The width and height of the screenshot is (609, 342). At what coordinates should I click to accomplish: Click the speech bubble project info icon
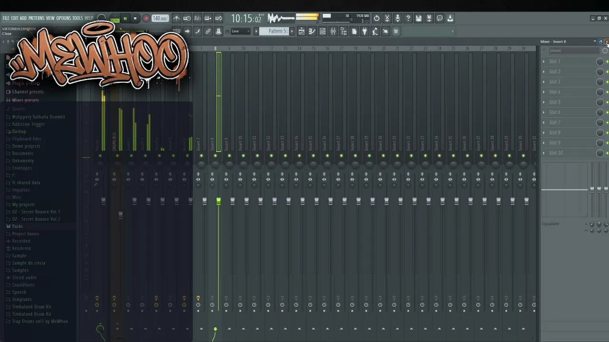(x=440, y=19)
